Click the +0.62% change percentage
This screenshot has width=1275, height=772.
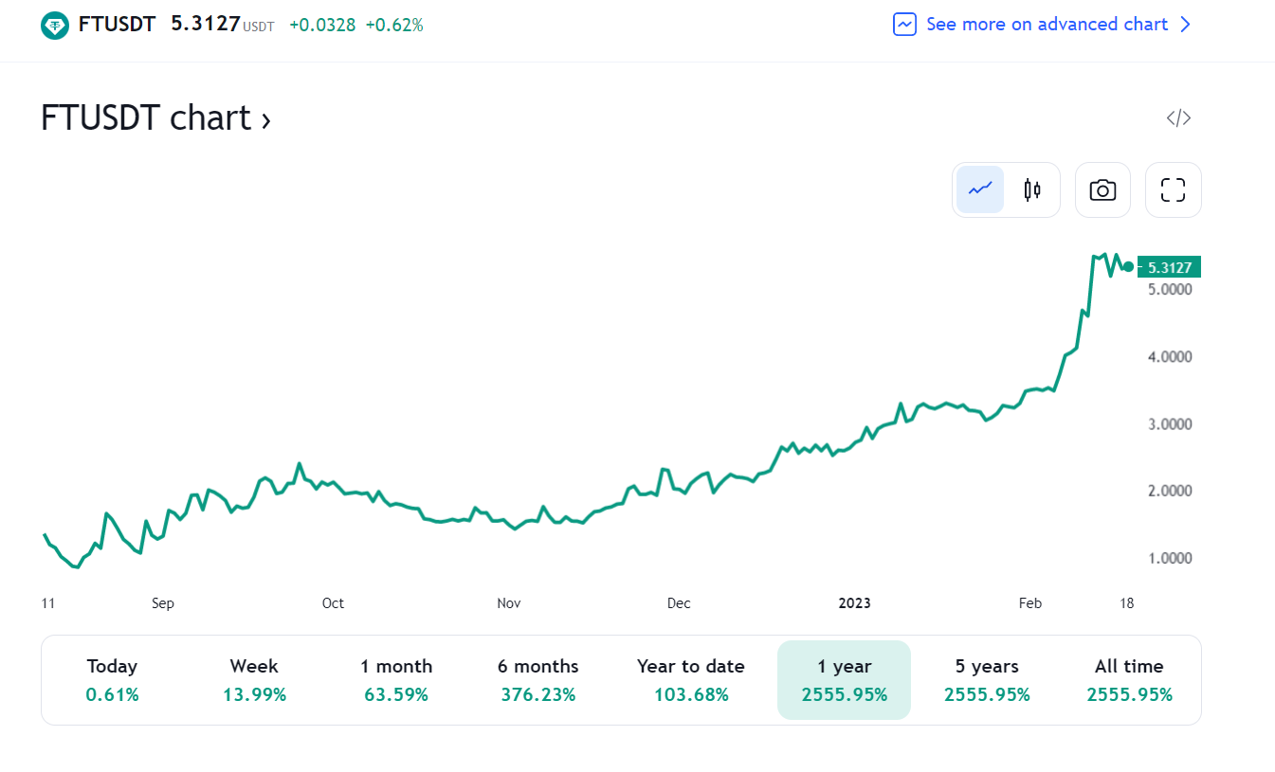[393, 26]
